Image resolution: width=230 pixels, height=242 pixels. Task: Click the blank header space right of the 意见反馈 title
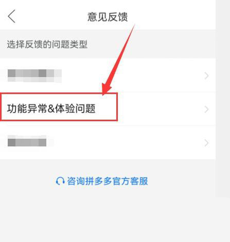pos(171,16)
